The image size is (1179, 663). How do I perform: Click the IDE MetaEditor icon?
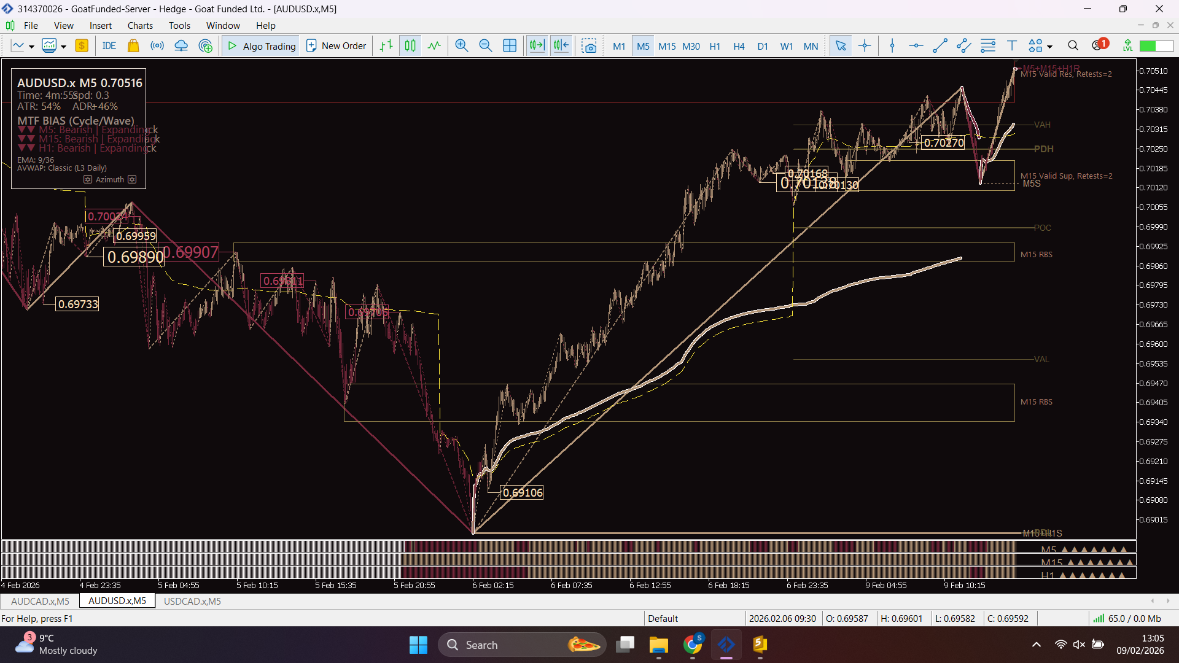[109, 46]
